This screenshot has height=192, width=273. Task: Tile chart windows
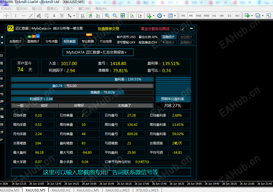tap(123, 16)
